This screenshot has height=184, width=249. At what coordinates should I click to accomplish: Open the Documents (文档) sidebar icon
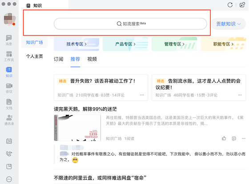(x=9, y=104)
